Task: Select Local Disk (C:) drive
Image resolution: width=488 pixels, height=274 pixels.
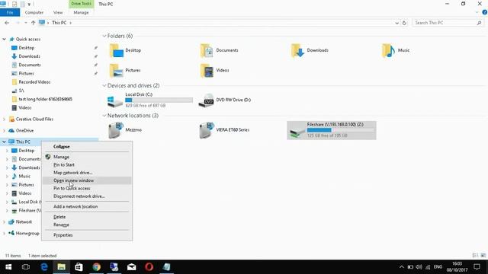Action: [150, 100]
